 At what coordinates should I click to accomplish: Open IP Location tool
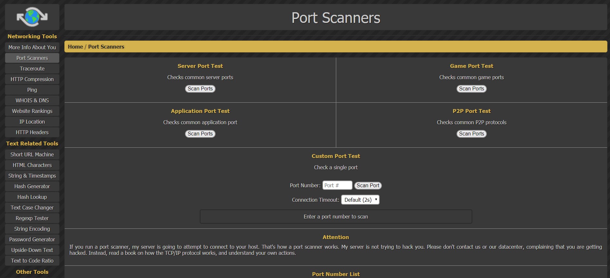tap(32, 122)
